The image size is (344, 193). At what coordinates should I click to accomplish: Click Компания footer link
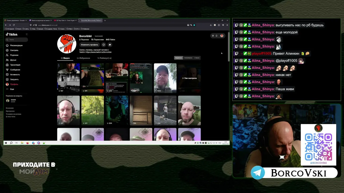coord(10,108)
